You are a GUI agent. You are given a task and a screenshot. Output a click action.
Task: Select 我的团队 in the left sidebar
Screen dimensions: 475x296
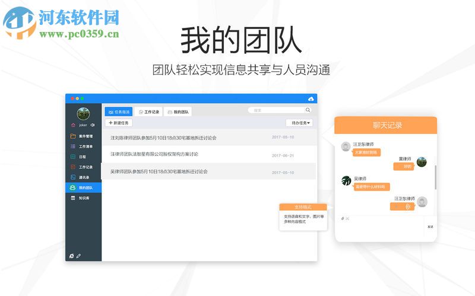click(83, 188)
